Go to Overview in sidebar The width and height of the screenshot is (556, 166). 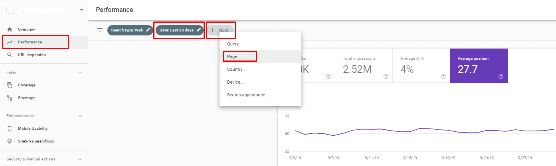44,29
